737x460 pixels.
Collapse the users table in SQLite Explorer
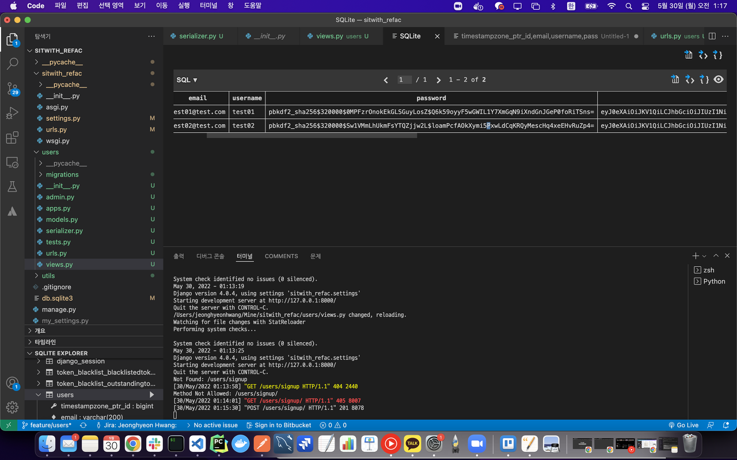40,394
